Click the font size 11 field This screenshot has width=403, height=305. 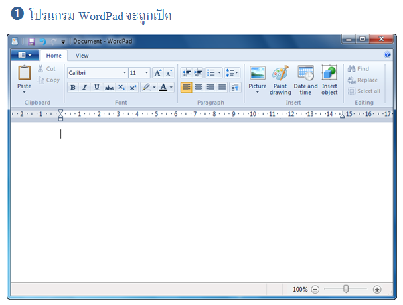coord(137,73)
